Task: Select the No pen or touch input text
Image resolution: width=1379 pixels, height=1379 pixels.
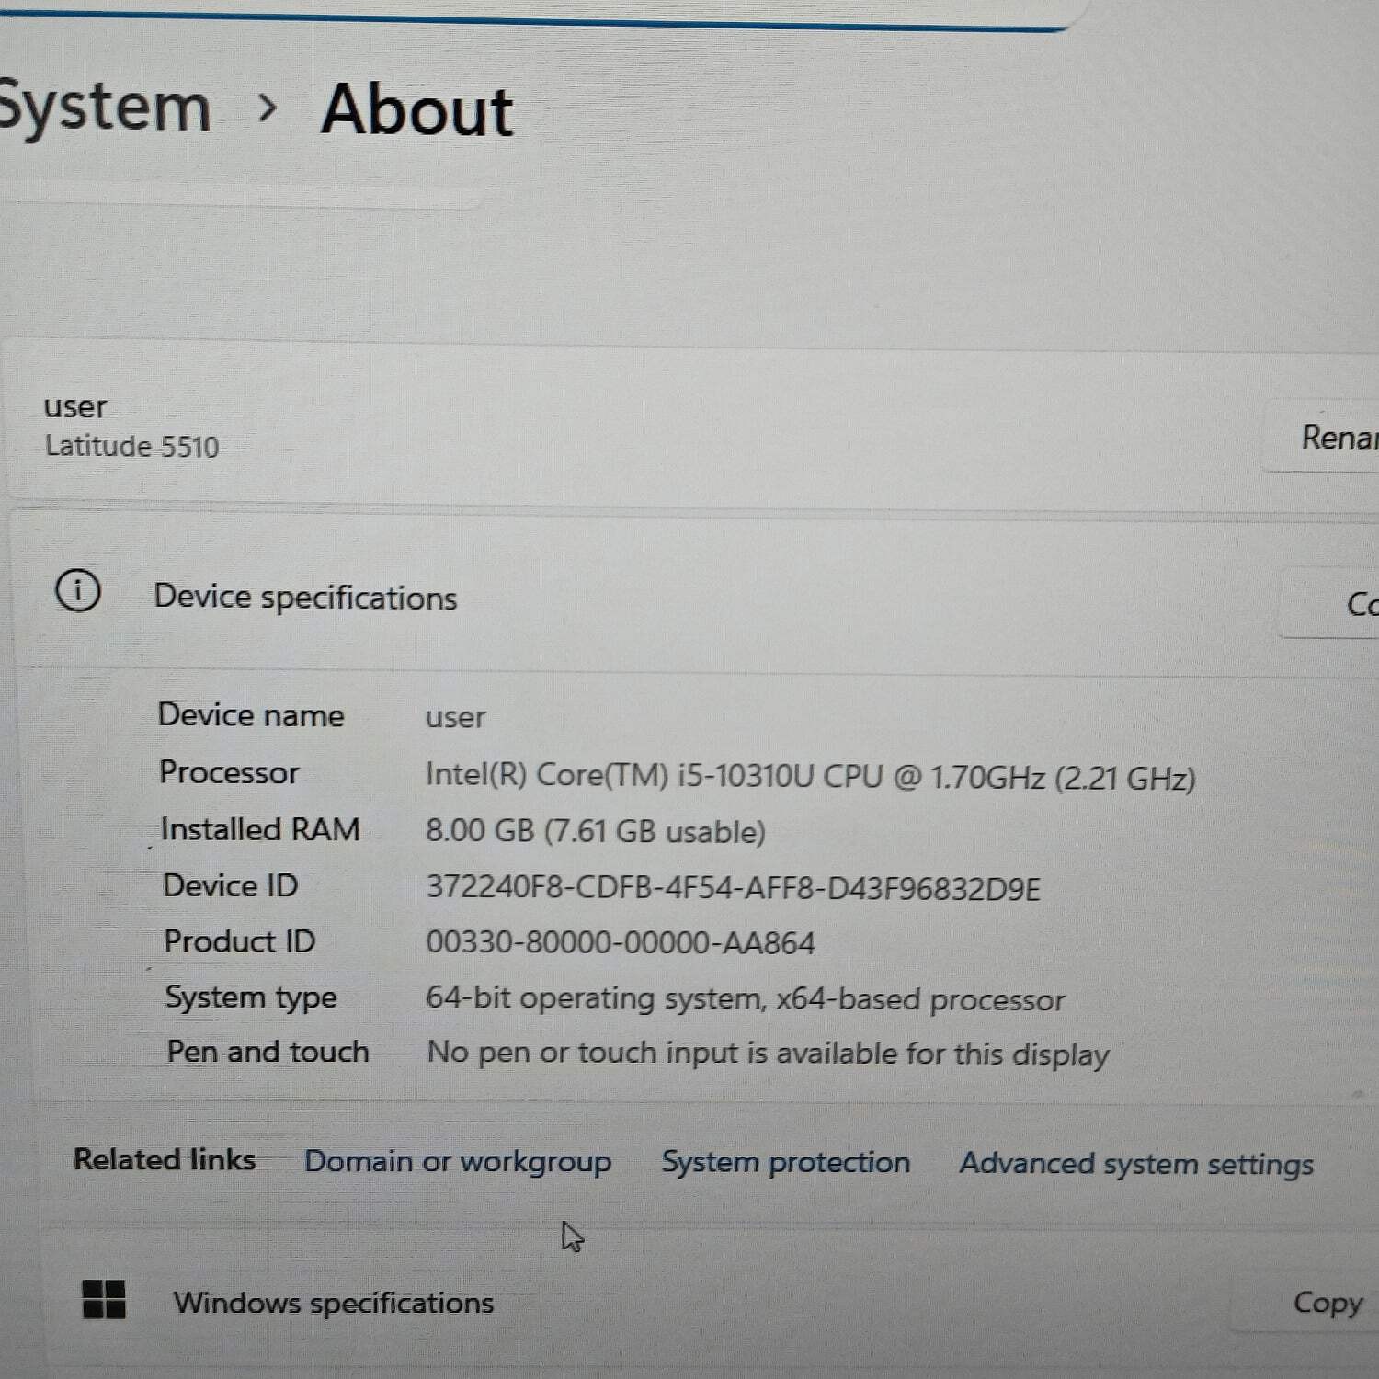Action: (769, 1054)
